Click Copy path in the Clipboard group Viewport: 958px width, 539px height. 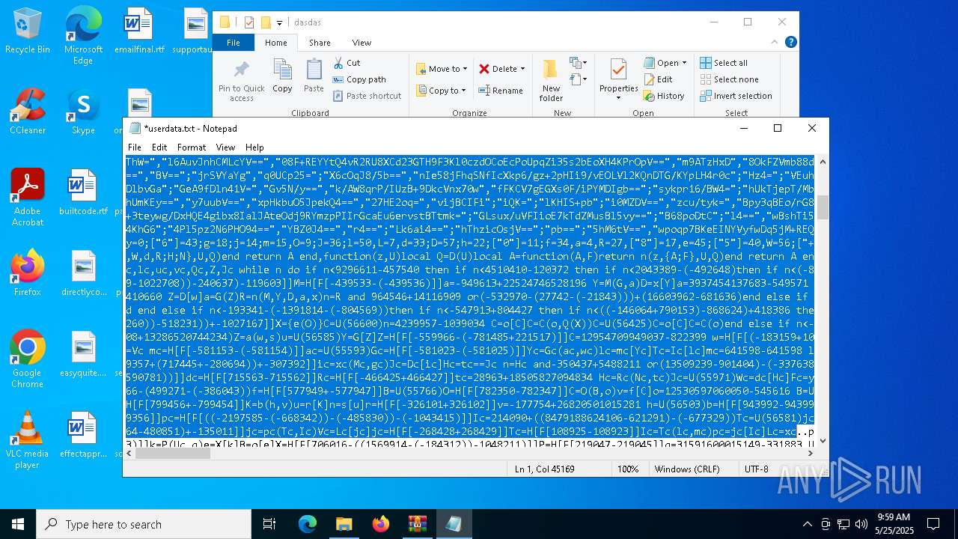tap(359, 79)
